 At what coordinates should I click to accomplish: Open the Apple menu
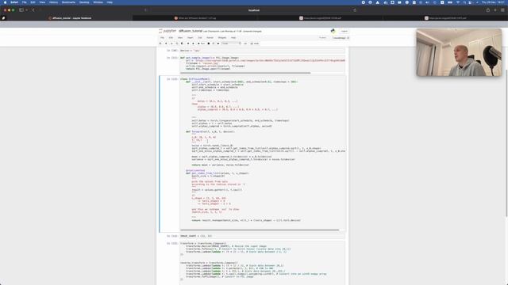[x=5, y=2]
